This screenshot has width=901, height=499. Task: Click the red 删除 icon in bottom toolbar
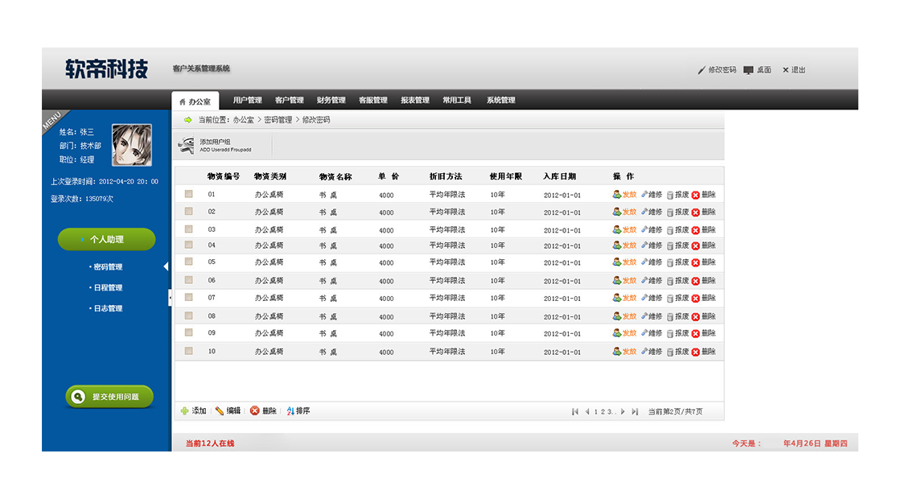click(254, 411)
